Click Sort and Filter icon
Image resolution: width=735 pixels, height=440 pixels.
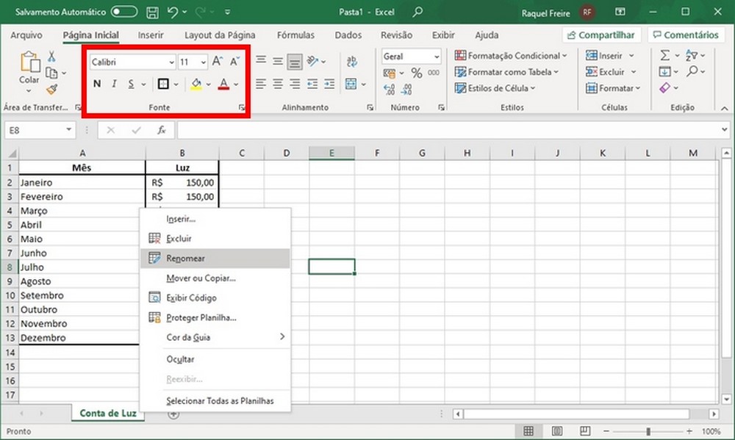[692, 56]
